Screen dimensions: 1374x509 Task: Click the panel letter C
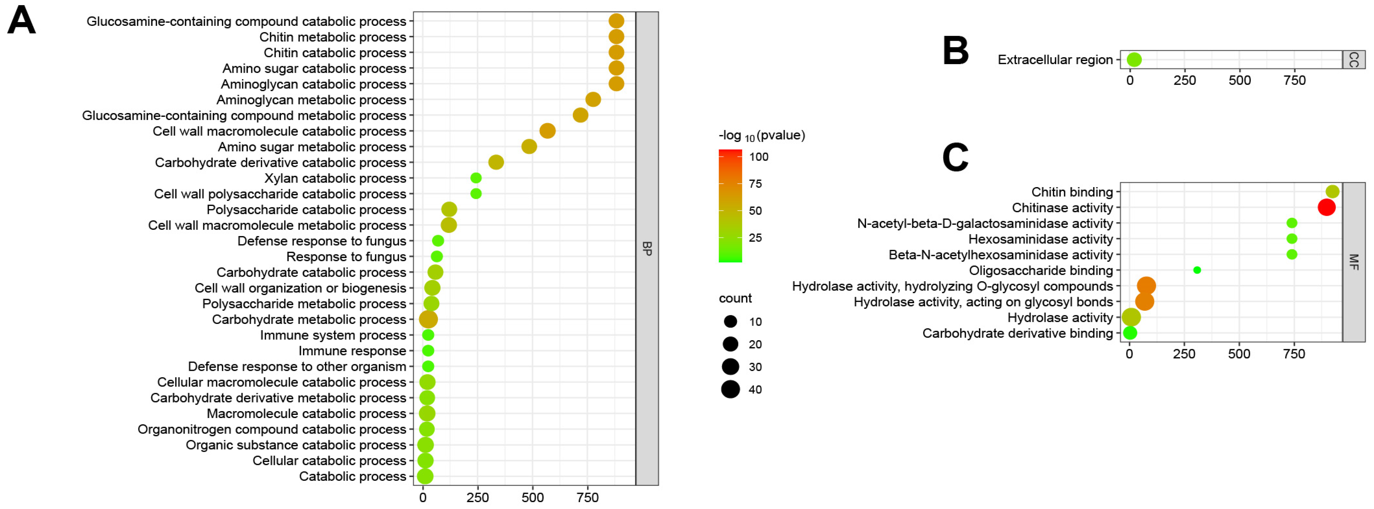tap(955, 157)
